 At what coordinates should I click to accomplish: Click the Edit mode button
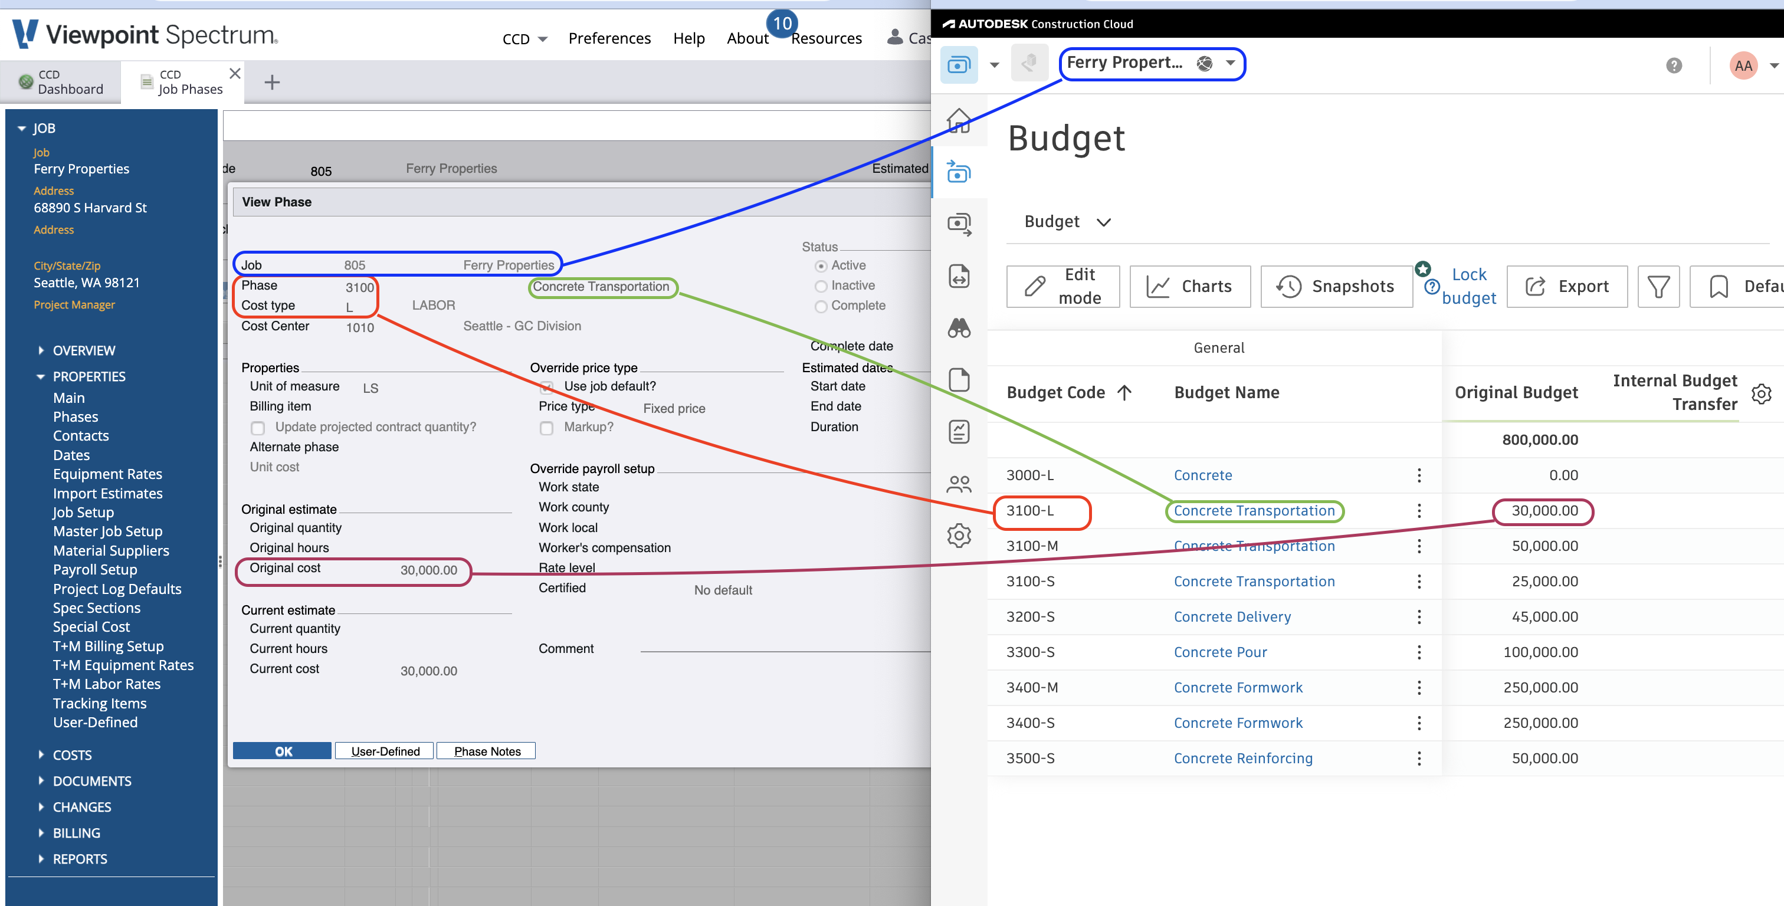point(1062,286)
